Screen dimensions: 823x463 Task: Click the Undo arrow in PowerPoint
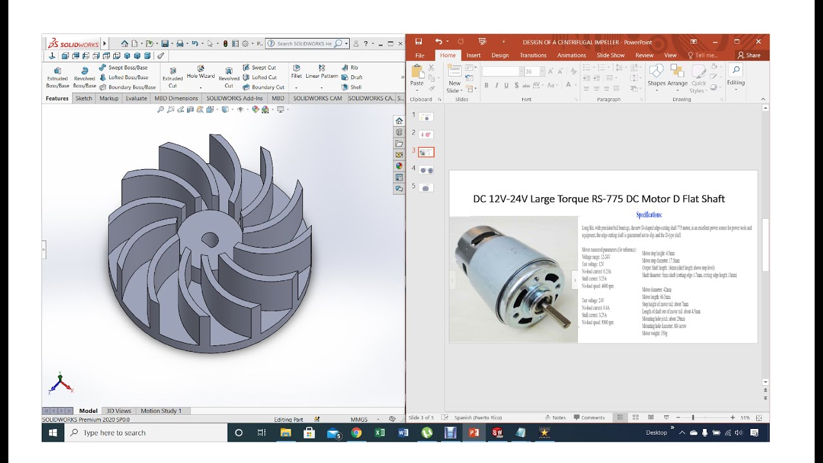(x=439, y=42)
